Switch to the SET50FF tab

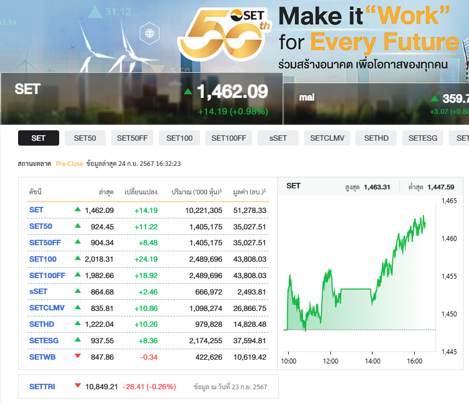[132, 138]
